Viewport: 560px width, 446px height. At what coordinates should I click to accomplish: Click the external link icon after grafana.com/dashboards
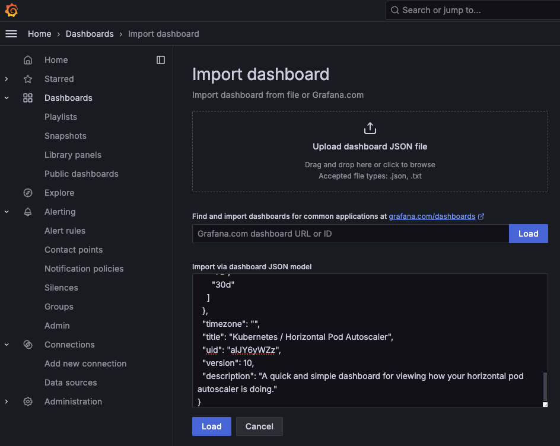pyautogui.click(x=481, y=216)
